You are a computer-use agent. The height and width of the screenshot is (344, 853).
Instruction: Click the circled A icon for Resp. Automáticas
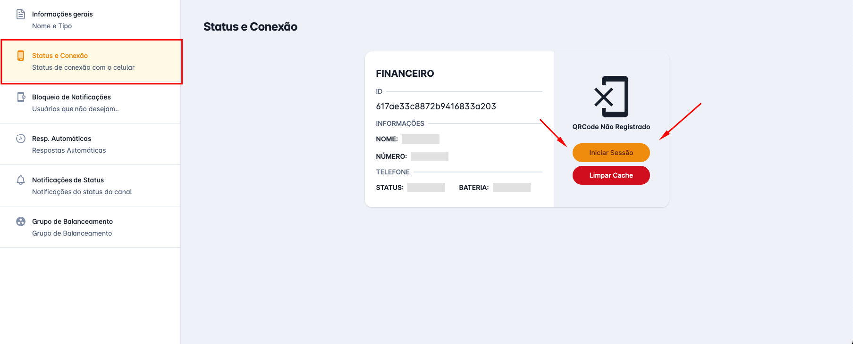click(20, 138)
